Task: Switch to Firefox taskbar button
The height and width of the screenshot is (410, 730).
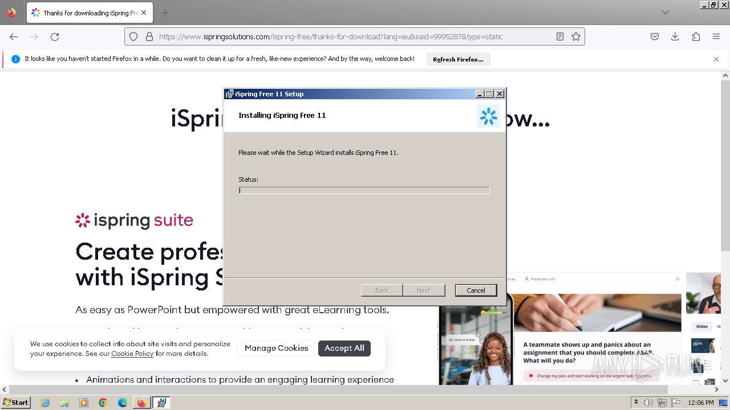Action: point(141,403)
